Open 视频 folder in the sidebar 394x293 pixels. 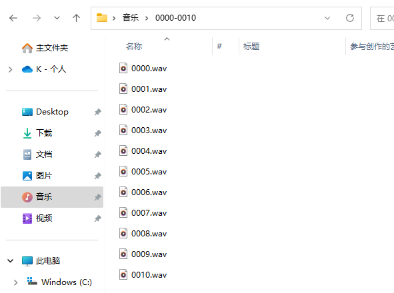coord(44,218)
